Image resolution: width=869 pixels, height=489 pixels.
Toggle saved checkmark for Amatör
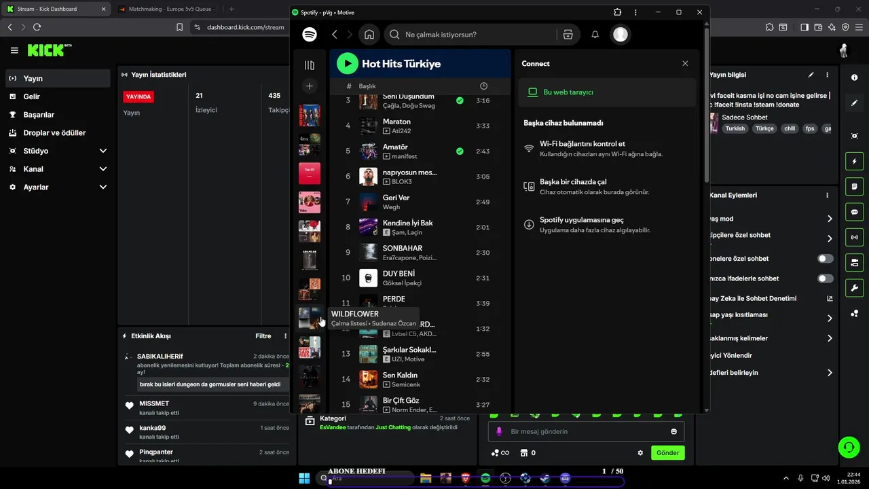pos(460,151)
